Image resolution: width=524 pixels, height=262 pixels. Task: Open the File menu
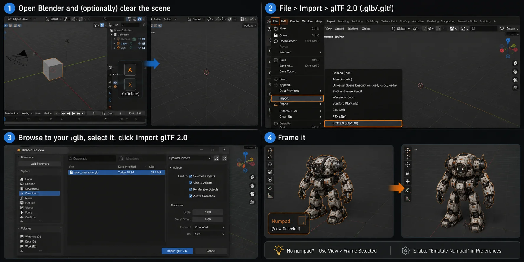(x=275, y=21)
